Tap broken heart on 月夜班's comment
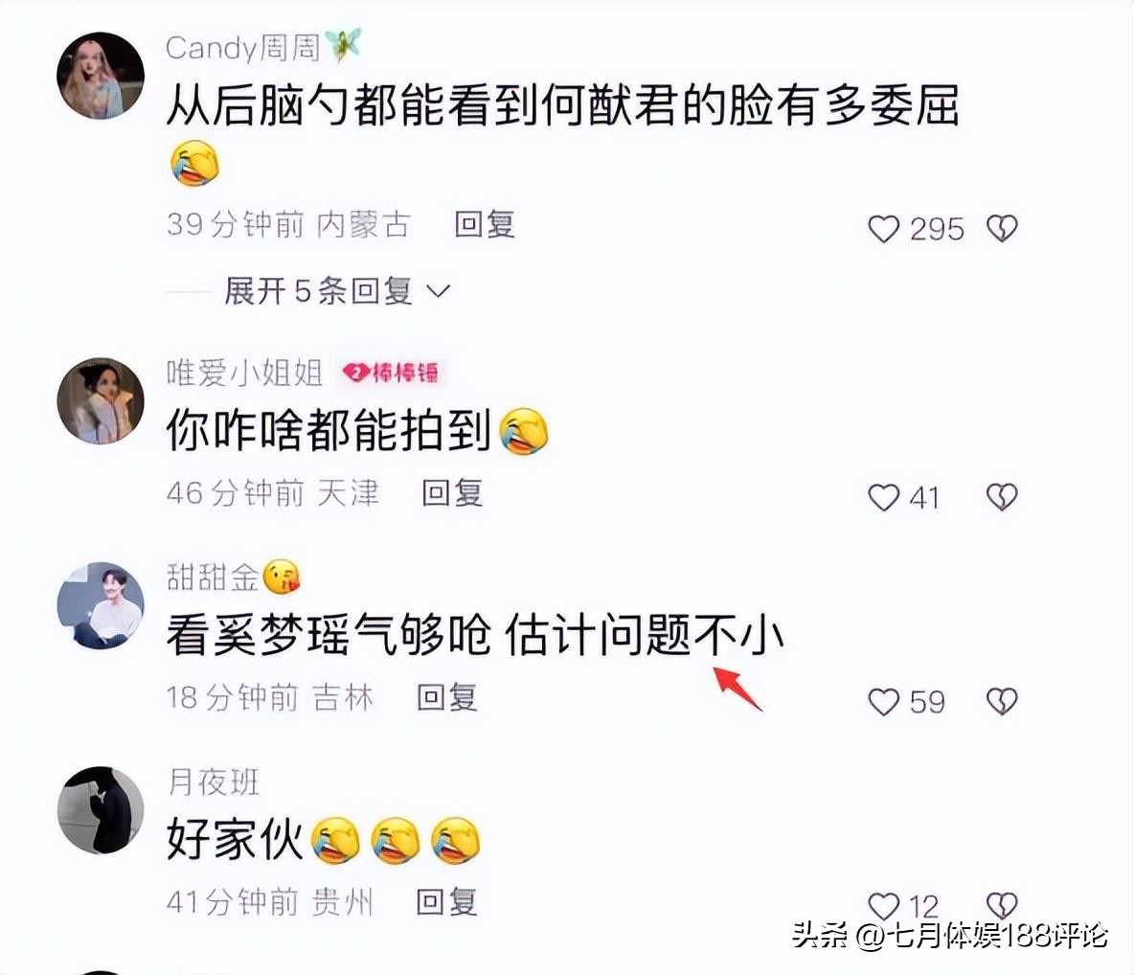 1002,906
